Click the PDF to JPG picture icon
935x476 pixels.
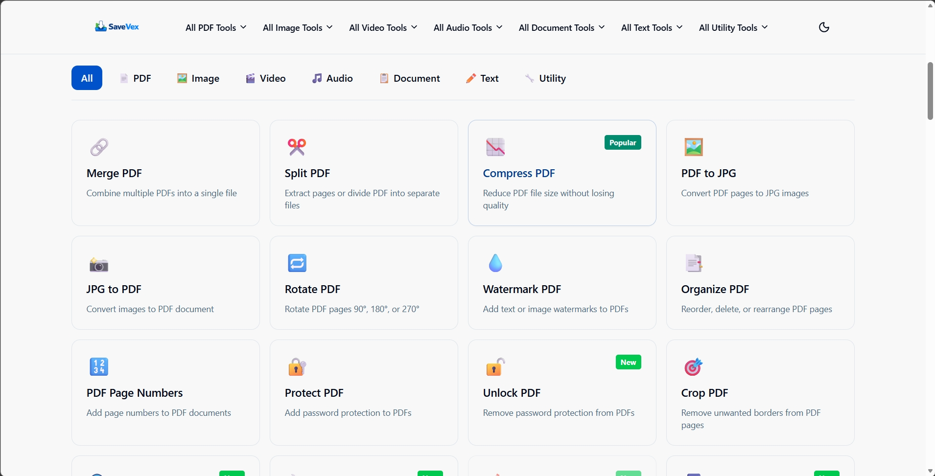(x=694, y=147)
